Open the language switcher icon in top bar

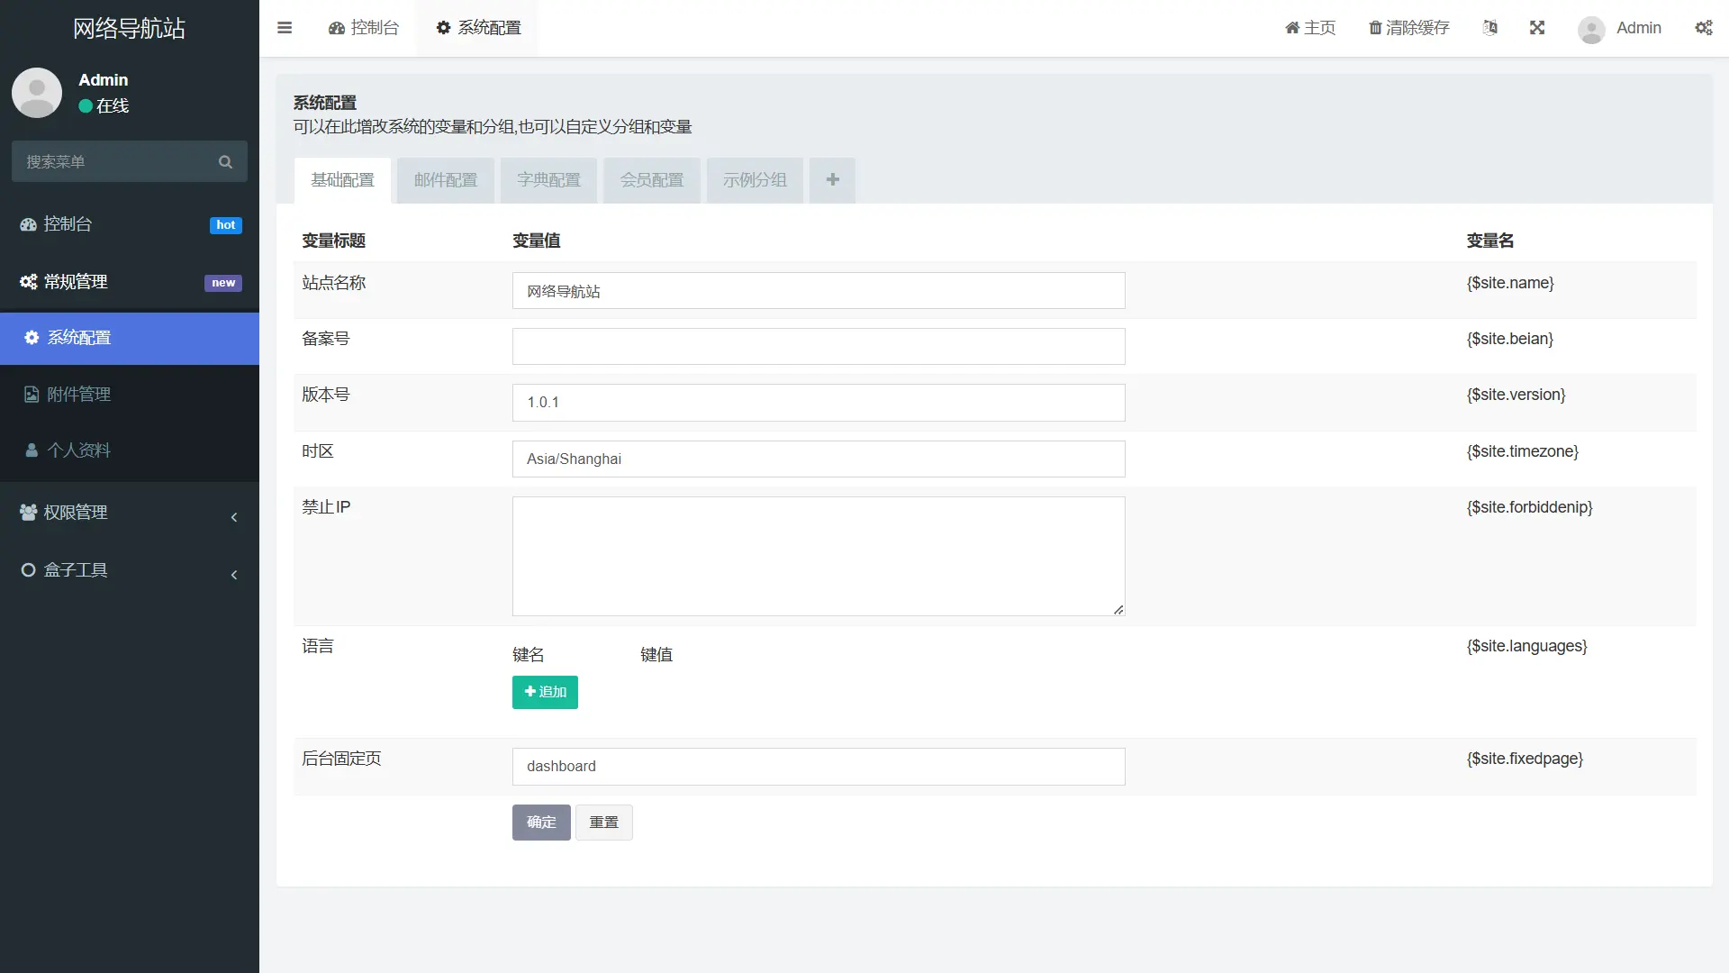[1490, 28]
